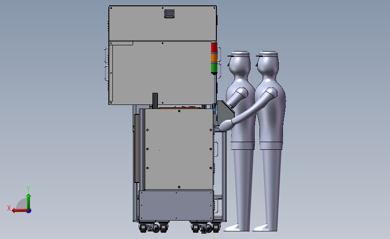Select the orange light on the signal tower
The height and width of the screenshot is (239, 390).
point(214,58)
